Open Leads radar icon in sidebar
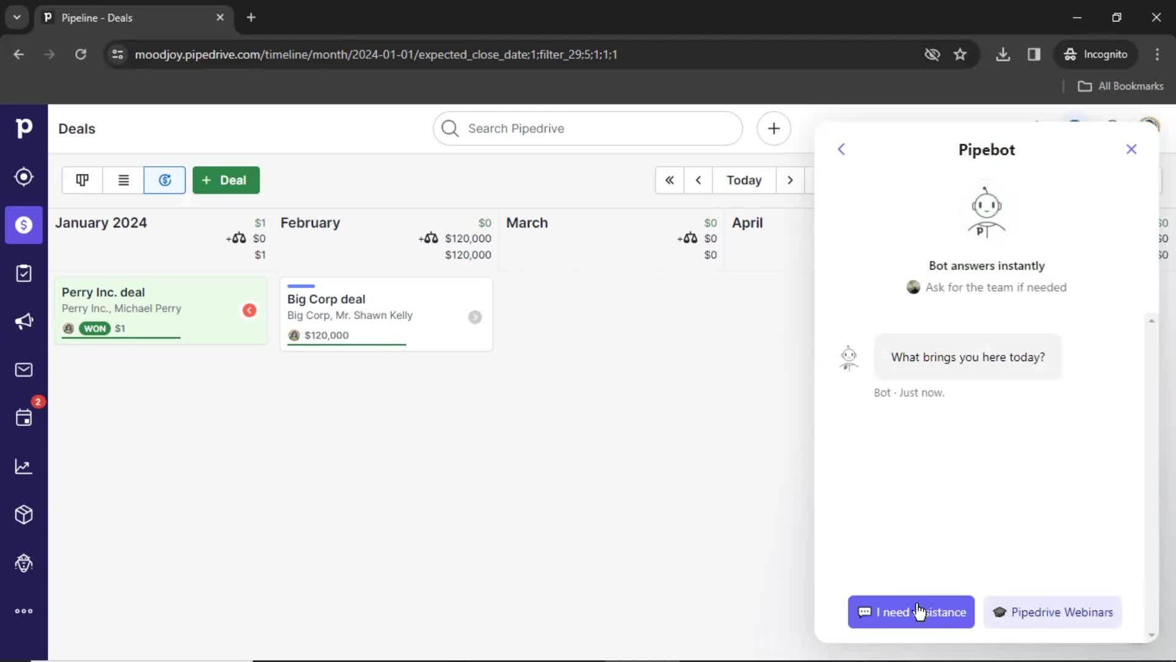Image resolution: width=1176 pixels, height=662 pixels. 23,177
